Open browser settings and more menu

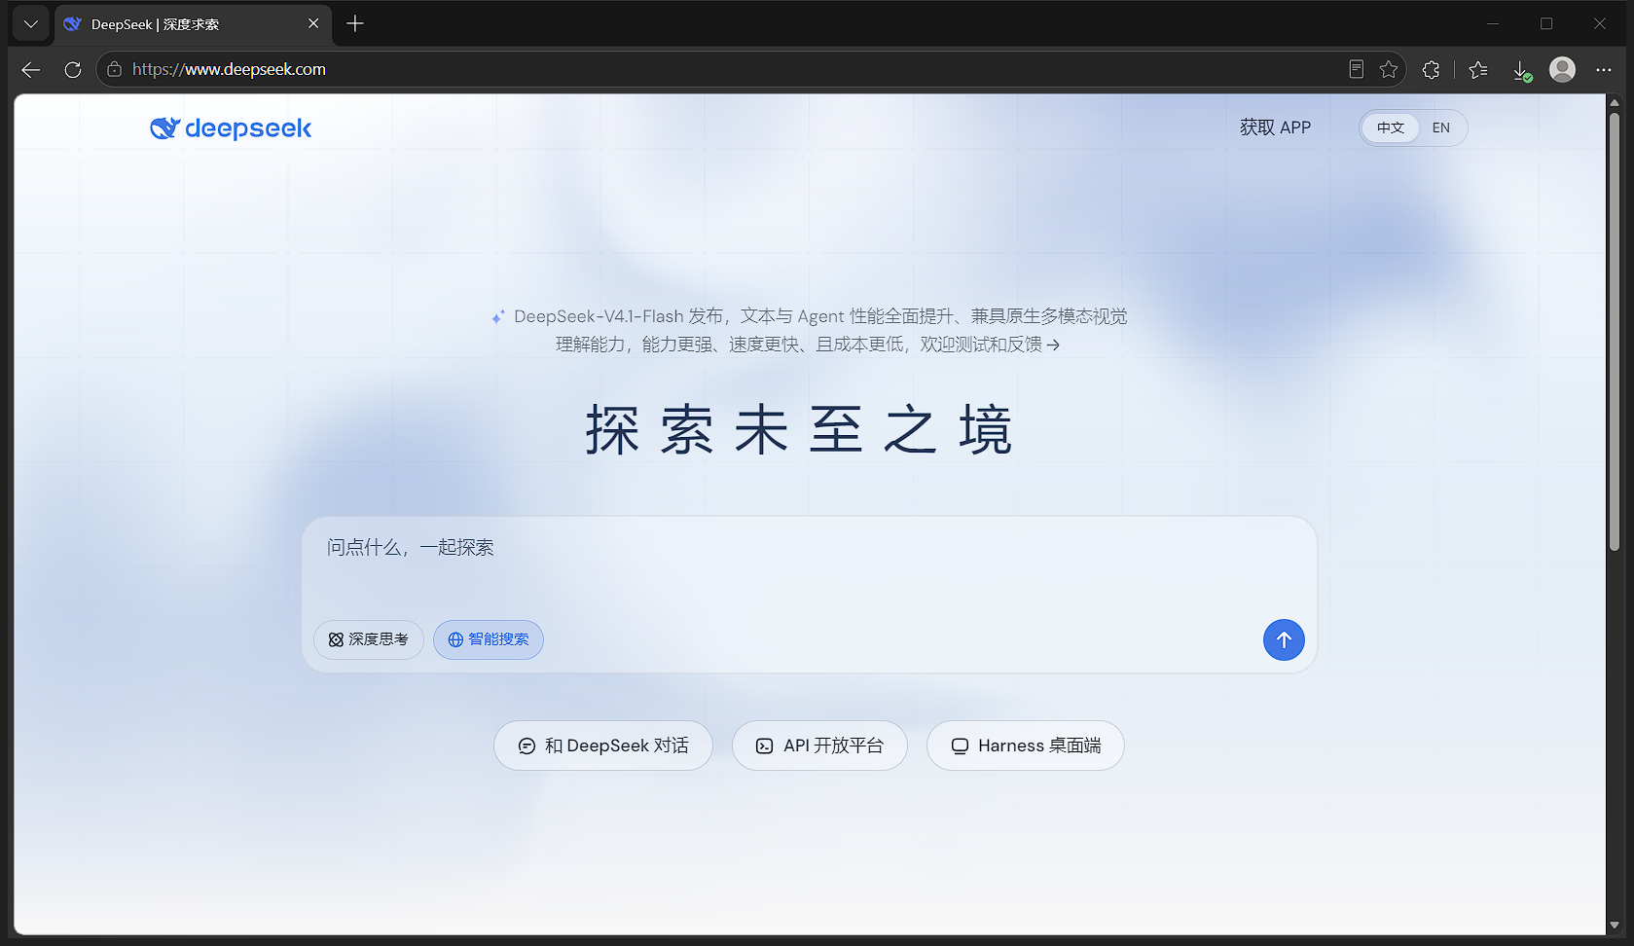[x=1604, y=69]
